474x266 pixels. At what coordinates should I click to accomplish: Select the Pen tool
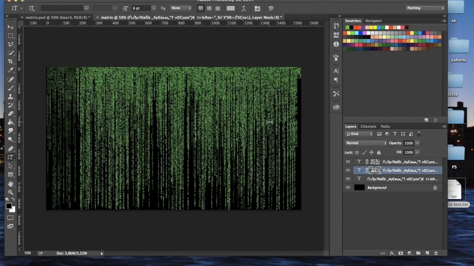(x=10, y=149)
